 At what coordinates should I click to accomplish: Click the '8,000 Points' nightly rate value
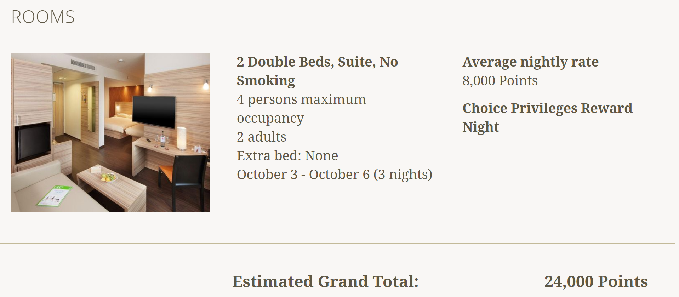pyautogui.click(x=500, y=81)
